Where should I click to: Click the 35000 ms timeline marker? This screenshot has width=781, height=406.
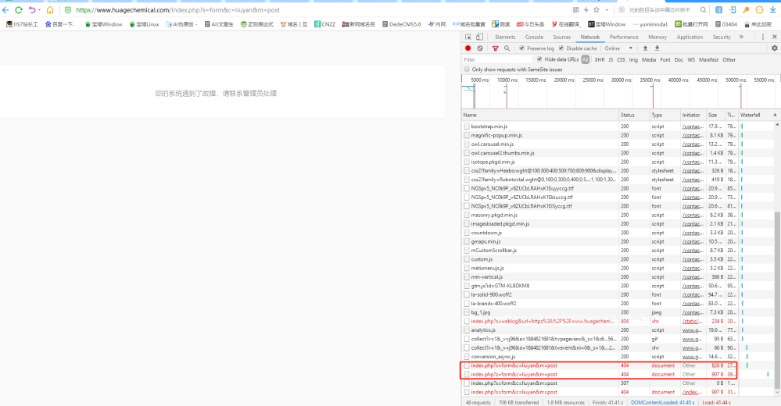pos(650,80)
